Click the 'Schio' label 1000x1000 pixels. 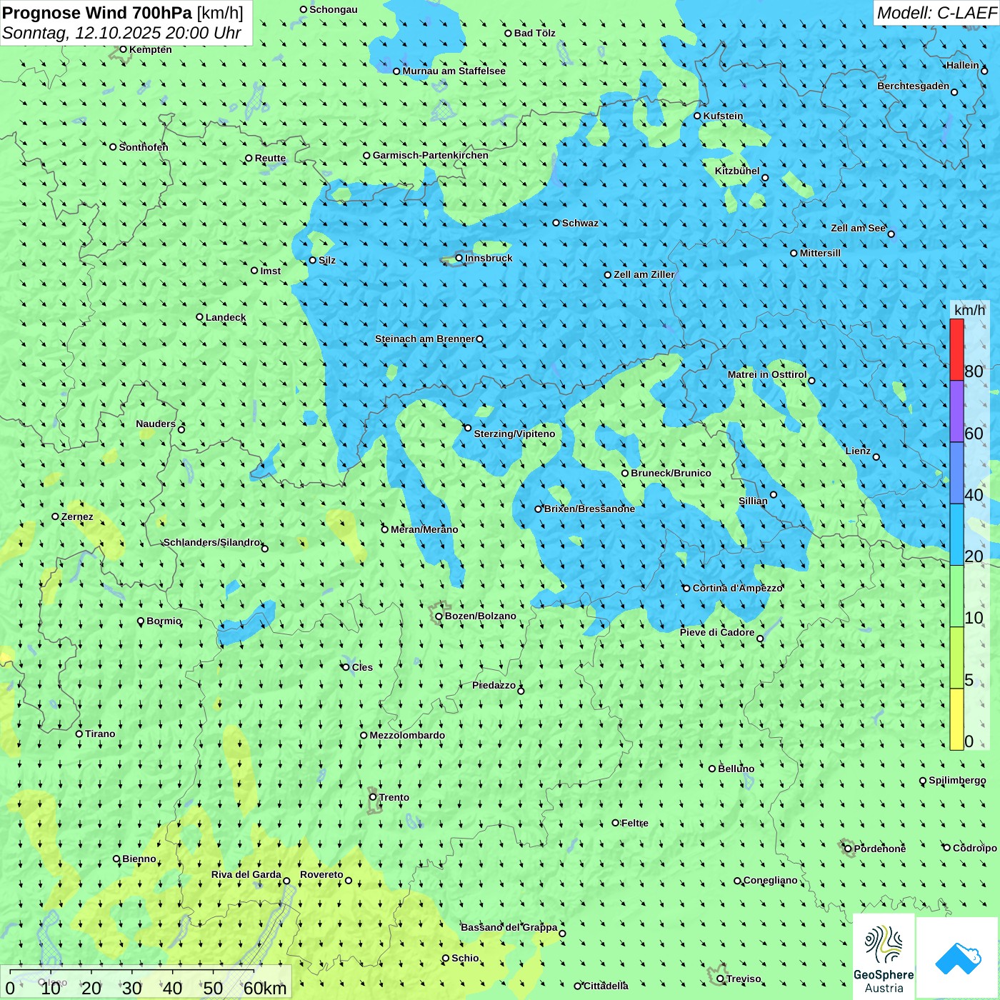(x=465, y=958)
